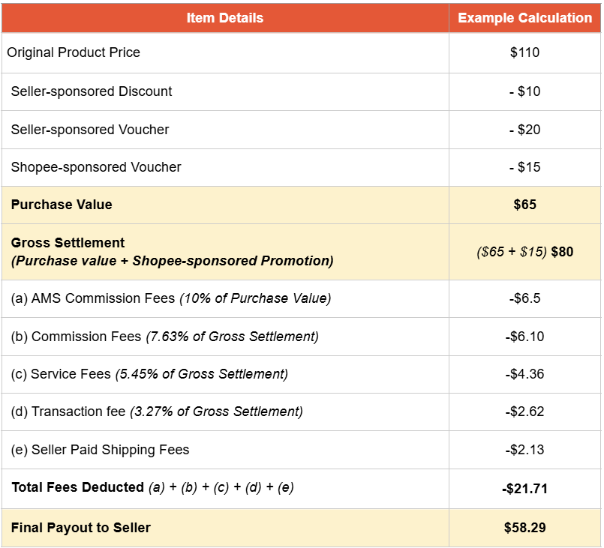Select '(d) Transaction fee' label
Viewport: 604px width, 548px height.
68,412
